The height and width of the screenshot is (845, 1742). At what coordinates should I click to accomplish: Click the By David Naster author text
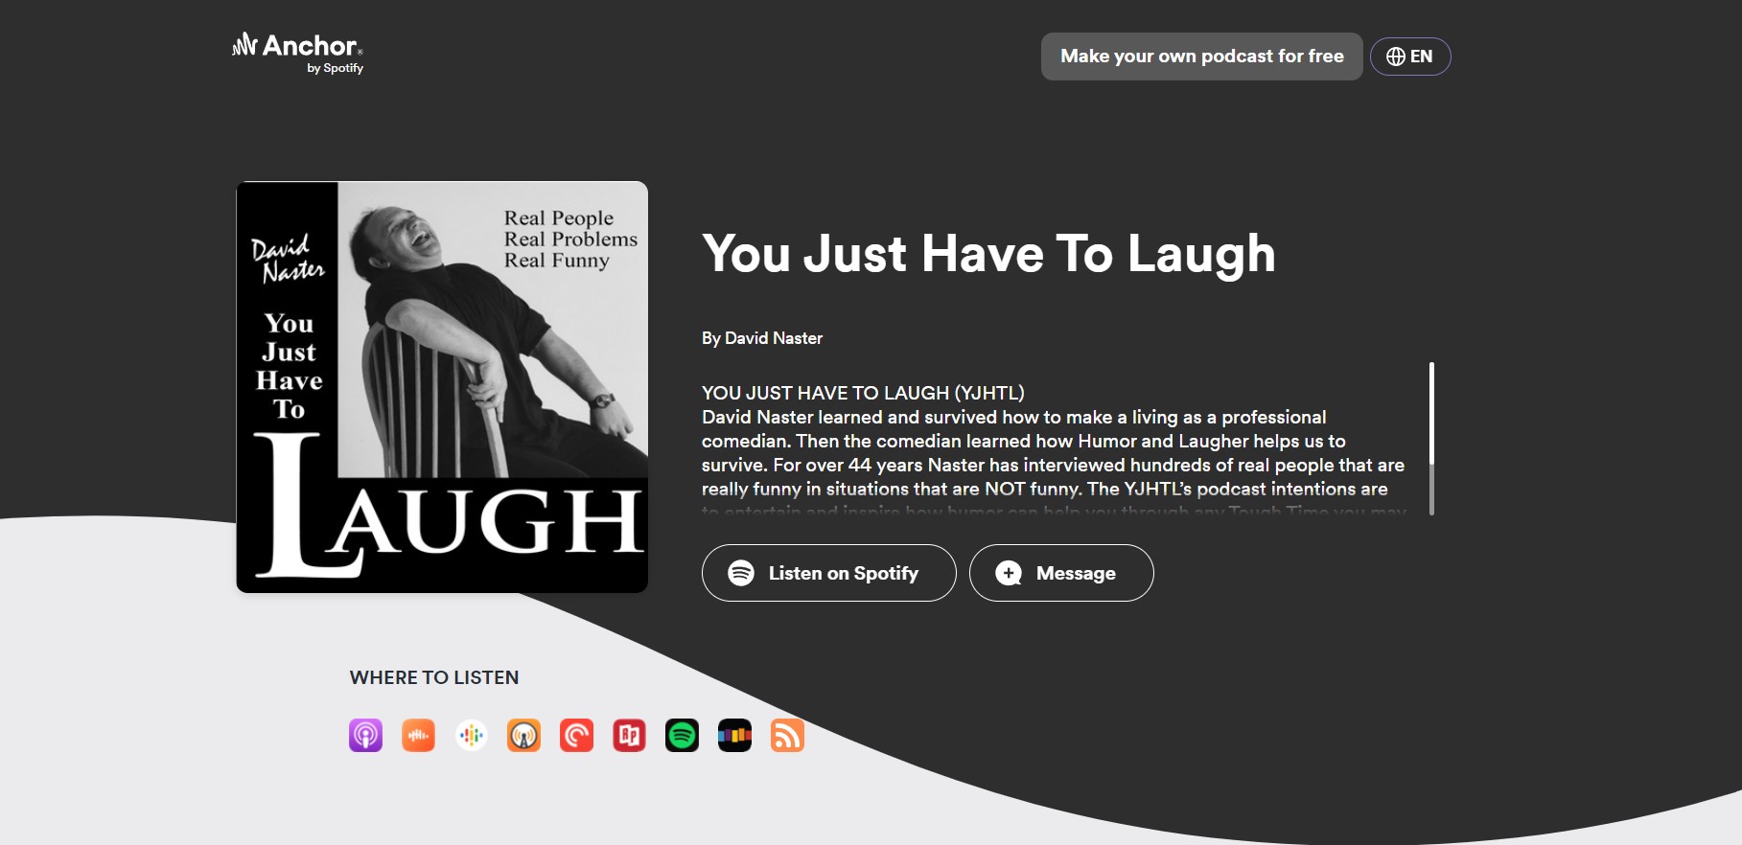[762, 338]
